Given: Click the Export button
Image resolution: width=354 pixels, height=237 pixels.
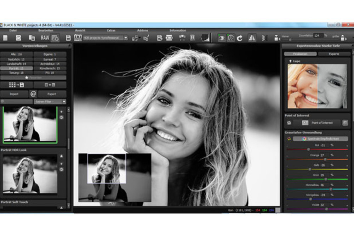Looking at the screenshot, I should (x=52, y=94).
